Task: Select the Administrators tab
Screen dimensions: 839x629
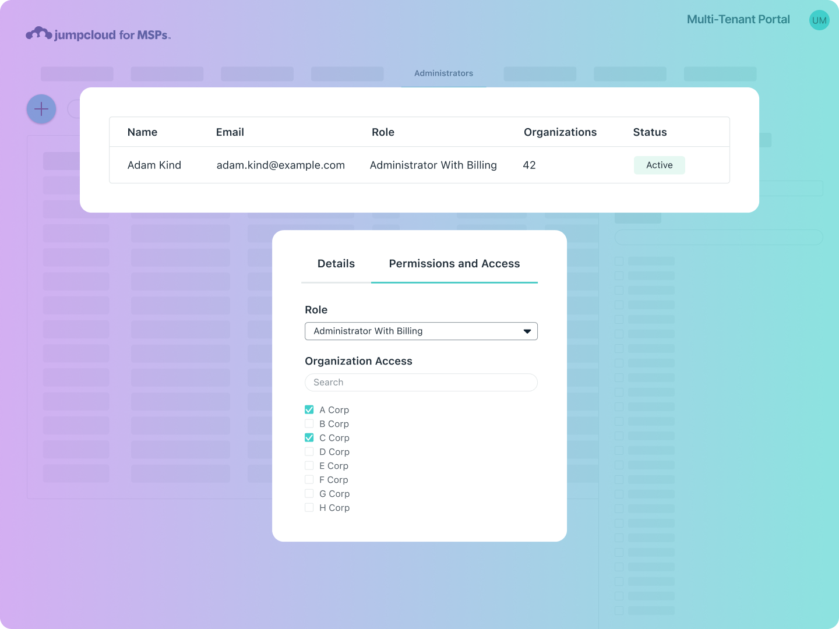Action: pyautogui.click(x=443, y=73)
